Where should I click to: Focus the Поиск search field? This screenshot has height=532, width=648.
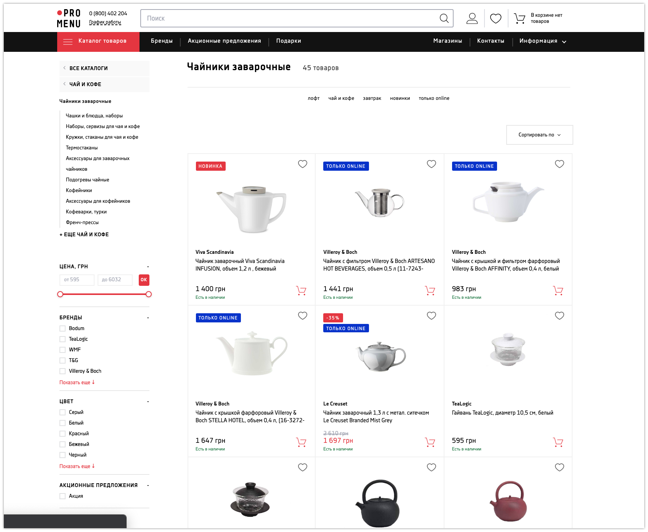(290, 18)
